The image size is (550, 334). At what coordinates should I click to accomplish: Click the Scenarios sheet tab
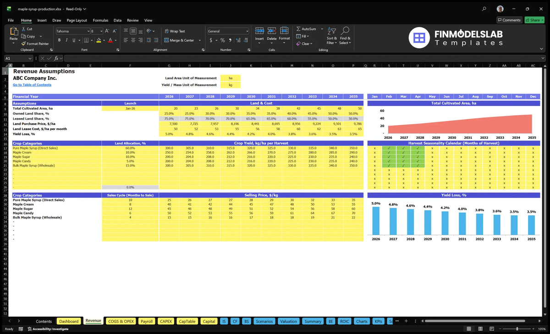point(264,321)
